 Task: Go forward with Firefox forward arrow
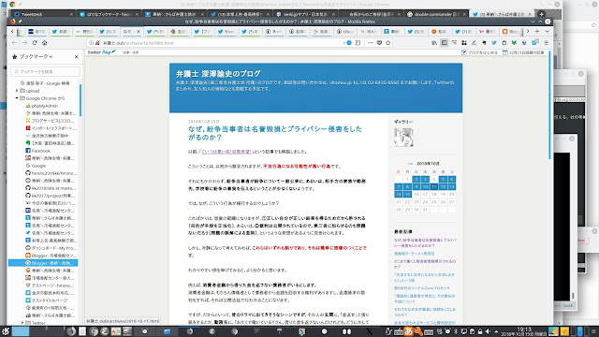coord(24,43)
